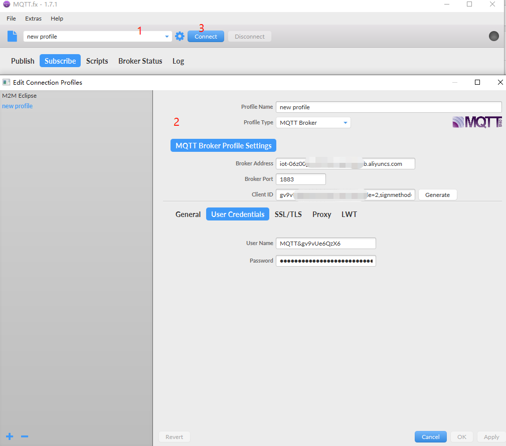506x446 pixels.
Task: Click Edit Connection Profiles window icon
Action: (x=6, y=82)
